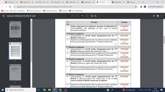Viewport: 165px width, 92px height.
Task: Open the red screen recorder taskbar app
Action: (65, 90)
